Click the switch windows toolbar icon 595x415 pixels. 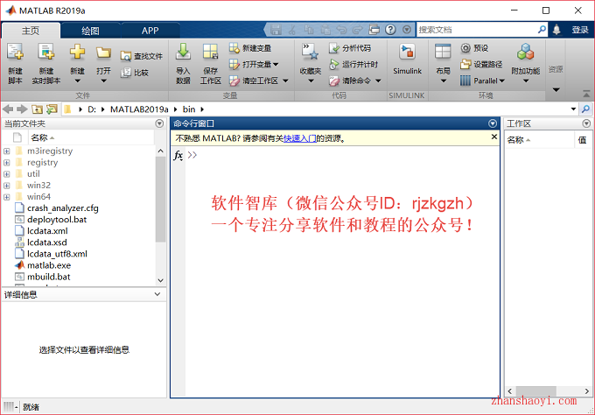click(x=374, y=30)
